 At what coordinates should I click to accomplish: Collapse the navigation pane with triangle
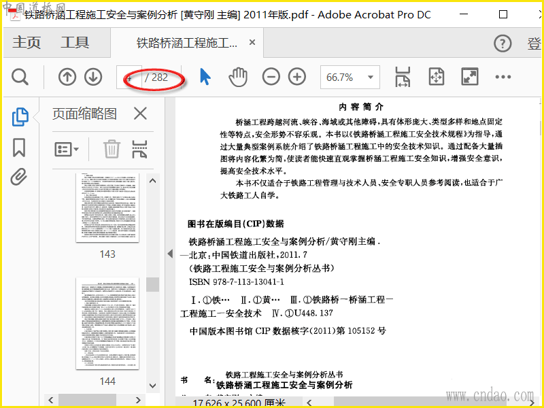click(x=169, y=254)
